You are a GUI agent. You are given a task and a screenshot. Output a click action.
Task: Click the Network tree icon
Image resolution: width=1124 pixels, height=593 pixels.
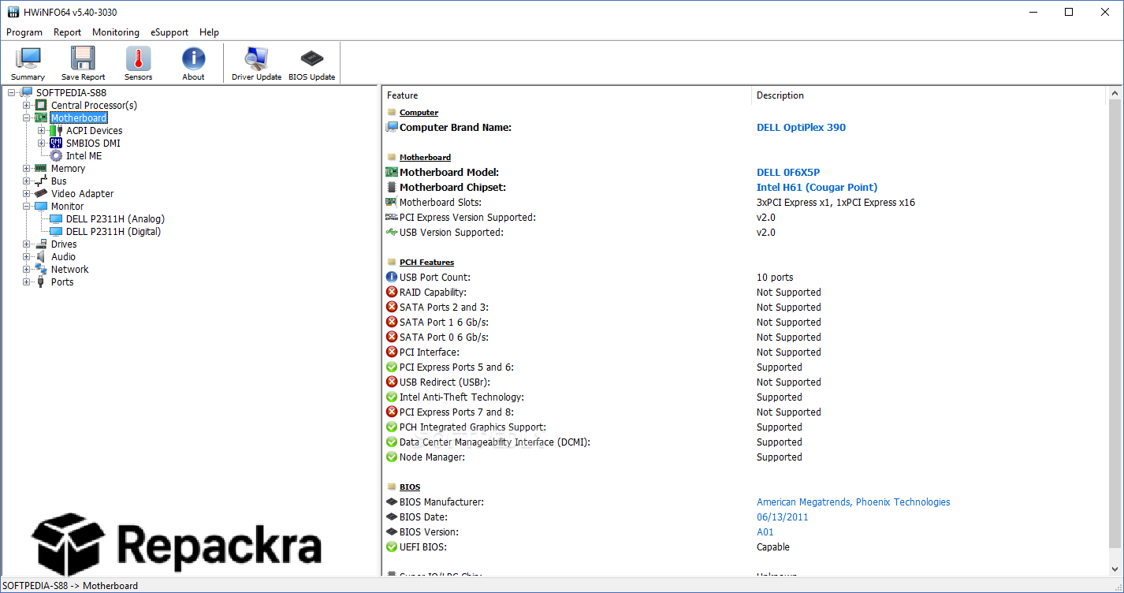coord(41,270)
